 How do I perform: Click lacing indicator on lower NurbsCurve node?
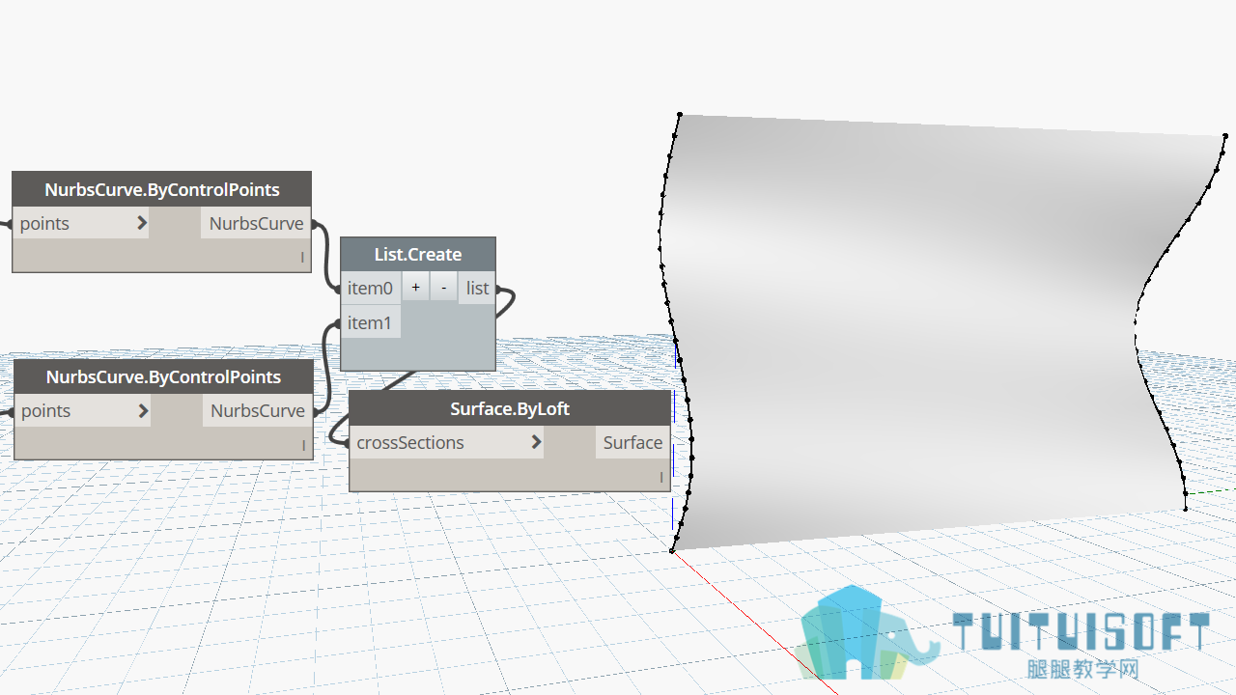(x=303, y=445)
